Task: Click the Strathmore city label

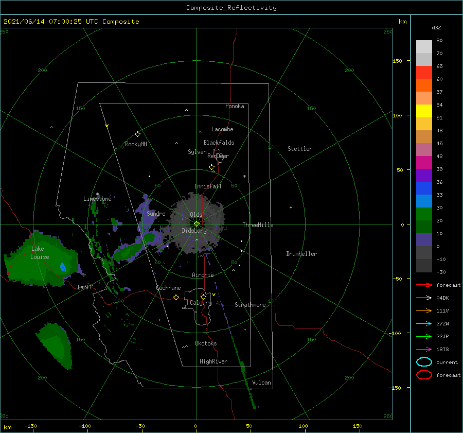Action: click(x=250, y=305)
